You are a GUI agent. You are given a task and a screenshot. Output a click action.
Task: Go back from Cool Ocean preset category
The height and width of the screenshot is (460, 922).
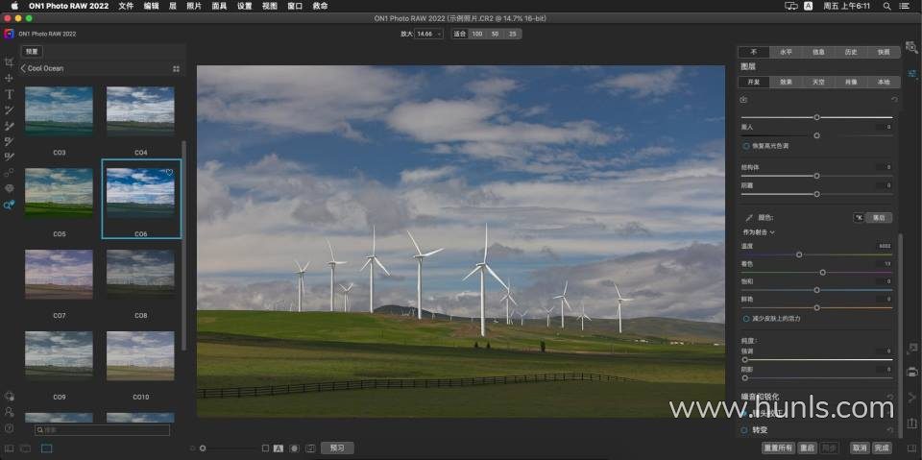click(23, 69)
